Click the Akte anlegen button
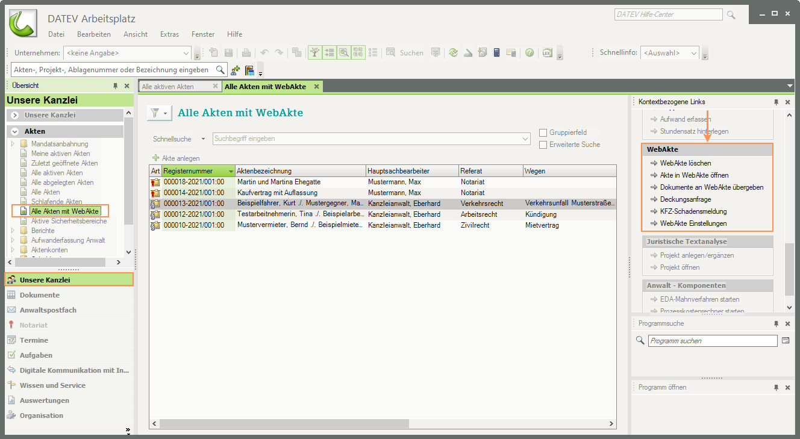 [x=177, y=158]
